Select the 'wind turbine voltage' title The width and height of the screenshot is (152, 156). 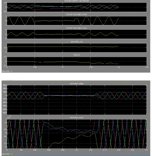coord(76,83)
